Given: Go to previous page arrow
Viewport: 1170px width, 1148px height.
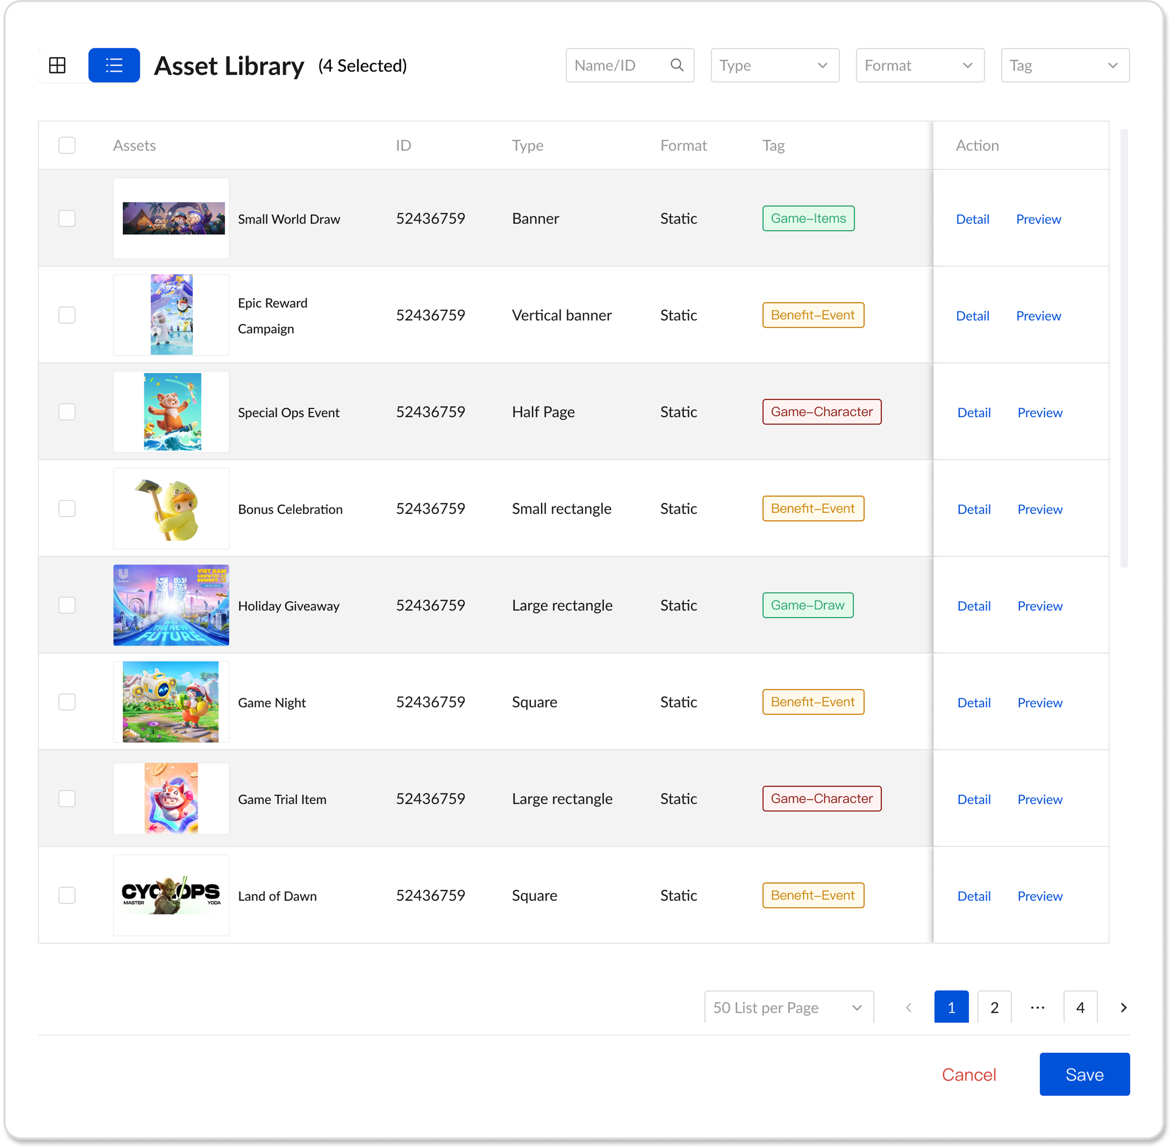Looking at the screenshot, I should (908, 1007).
